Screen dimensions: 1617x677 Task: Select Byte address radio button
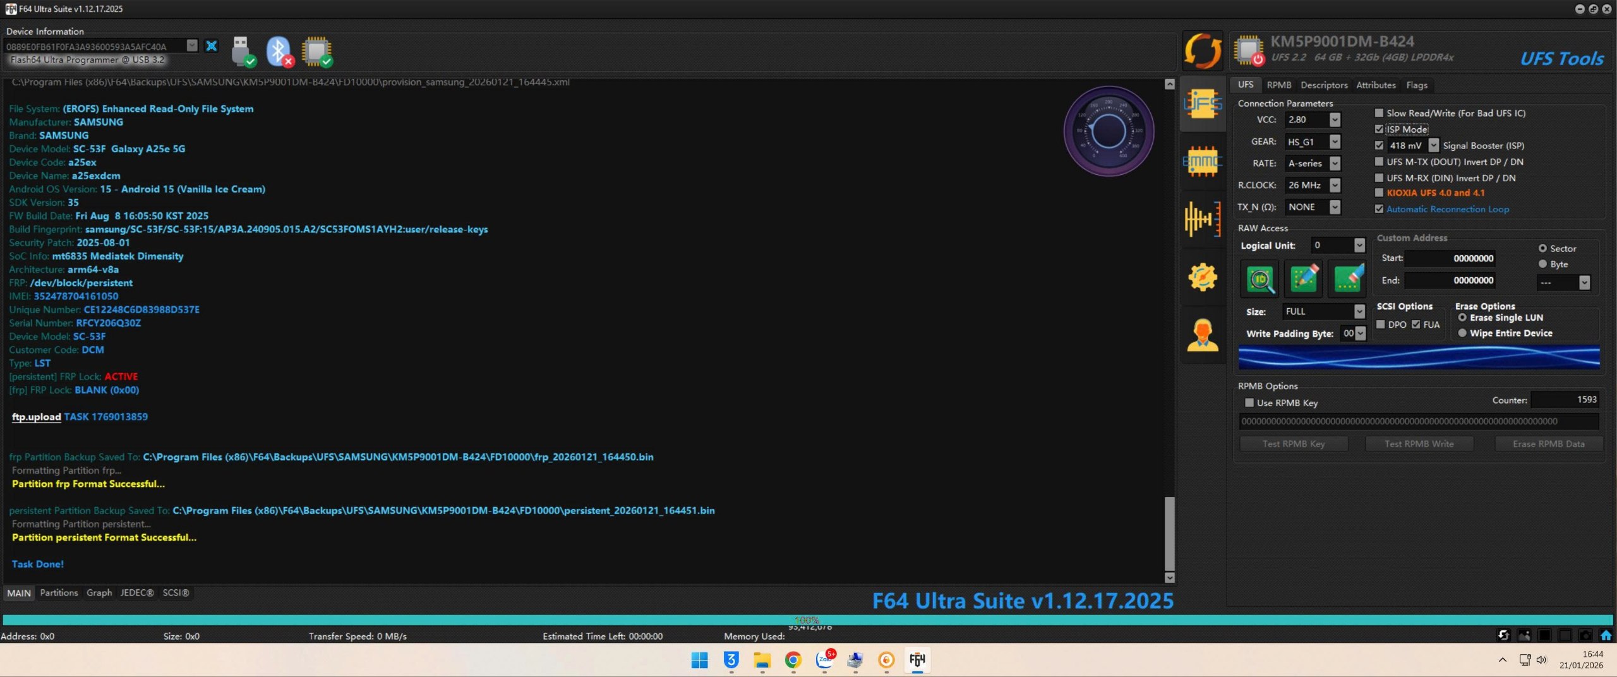click(x=1542, y=264)
